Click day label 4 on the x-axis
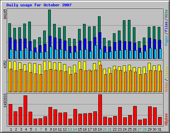 click(26, 129)
